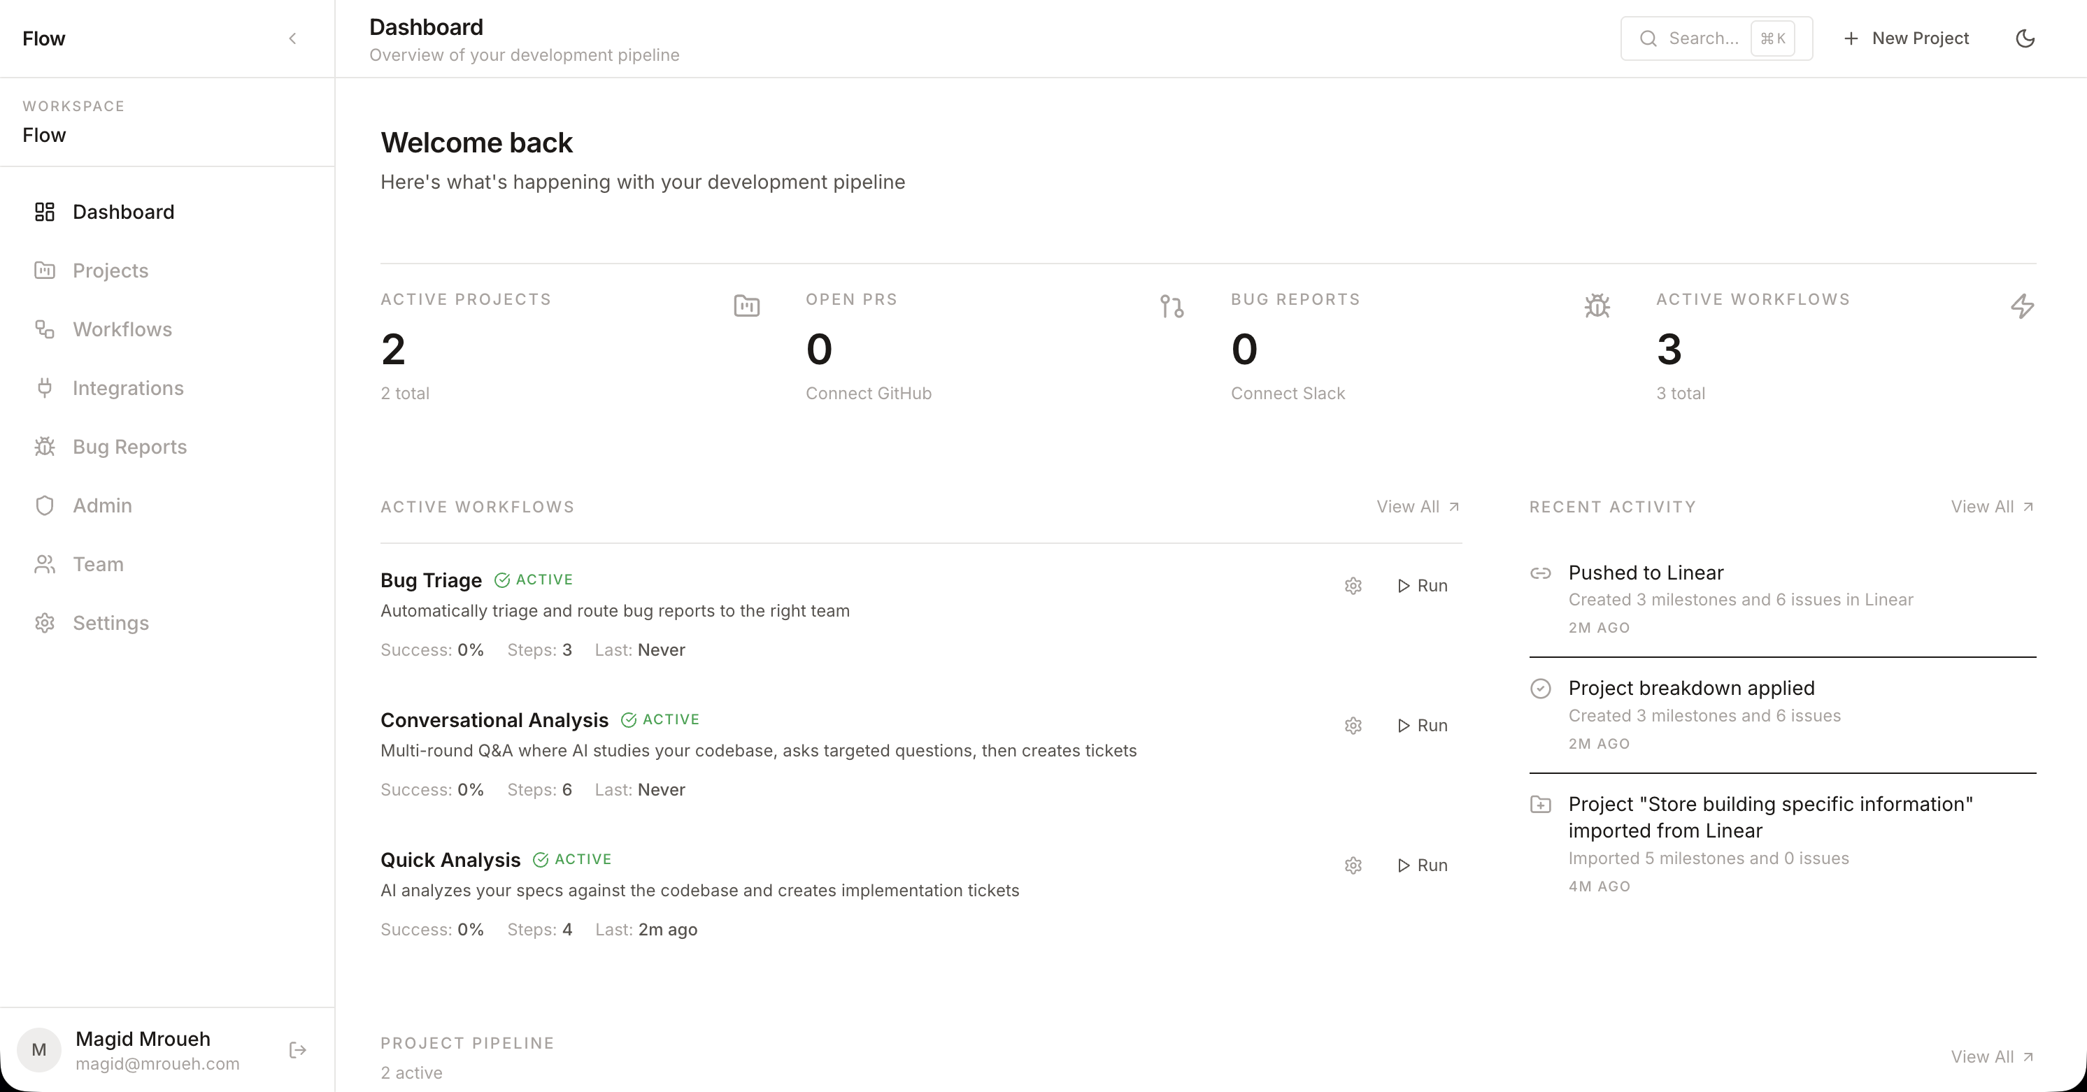Open Workflows page from sidebar
The height and width of the screenshot is (1092, 2087).
167,329
